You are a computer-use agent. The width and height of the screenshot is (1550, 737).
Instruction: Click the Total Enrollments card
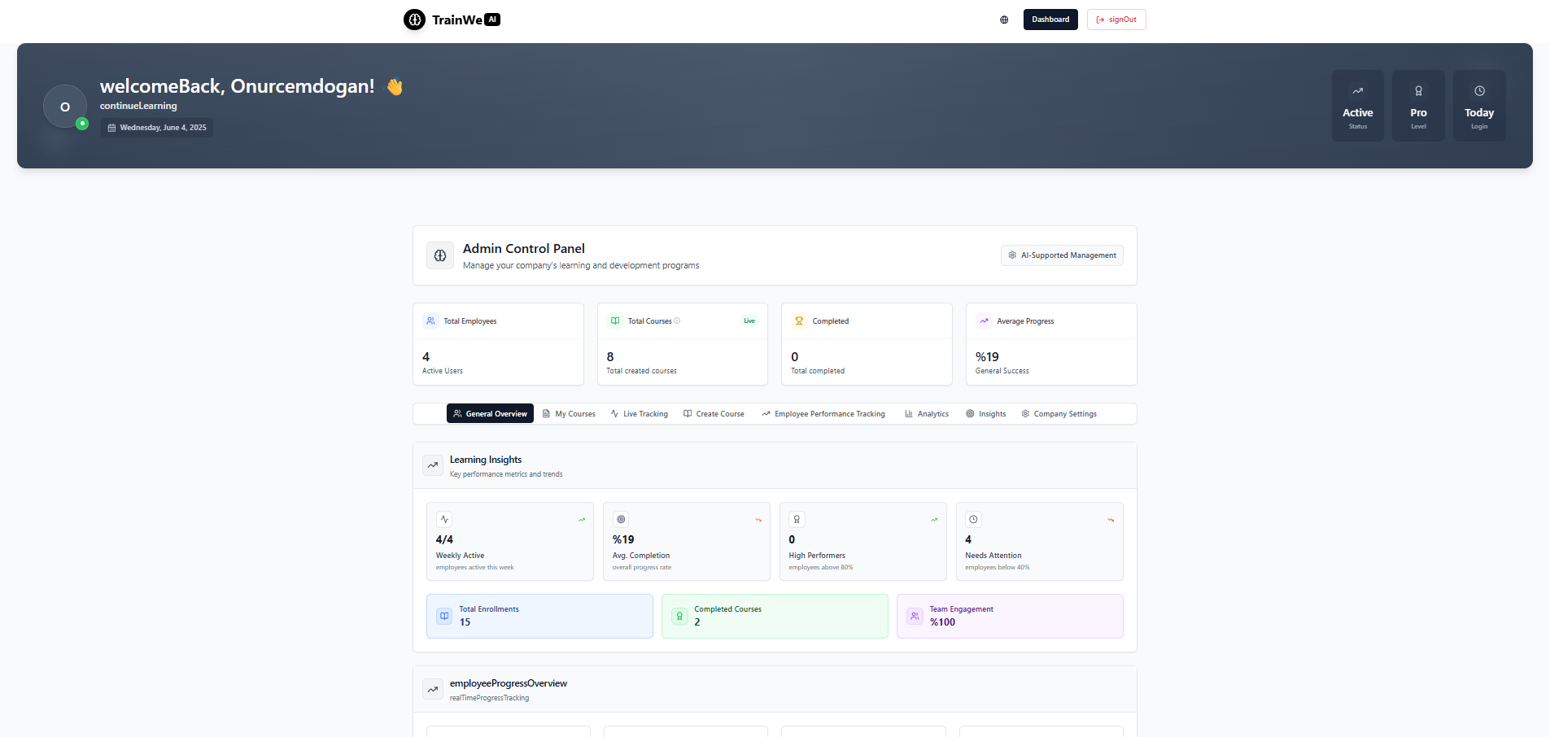[539, 616]
